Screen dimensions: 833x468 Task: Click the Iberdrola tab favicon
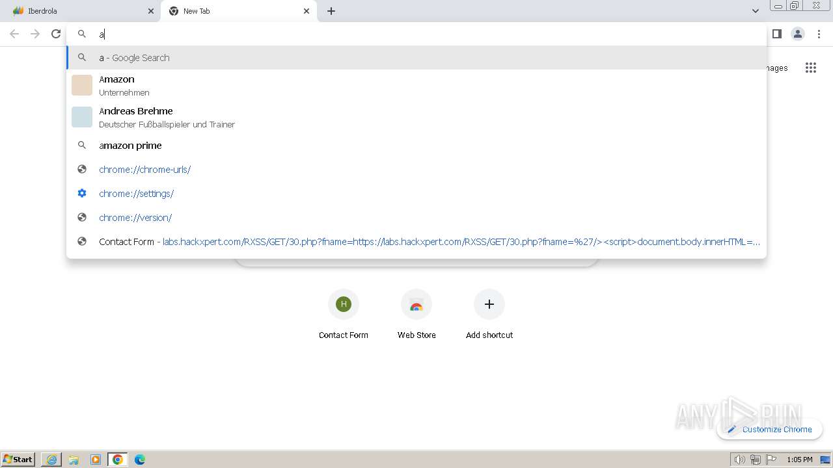18,11
